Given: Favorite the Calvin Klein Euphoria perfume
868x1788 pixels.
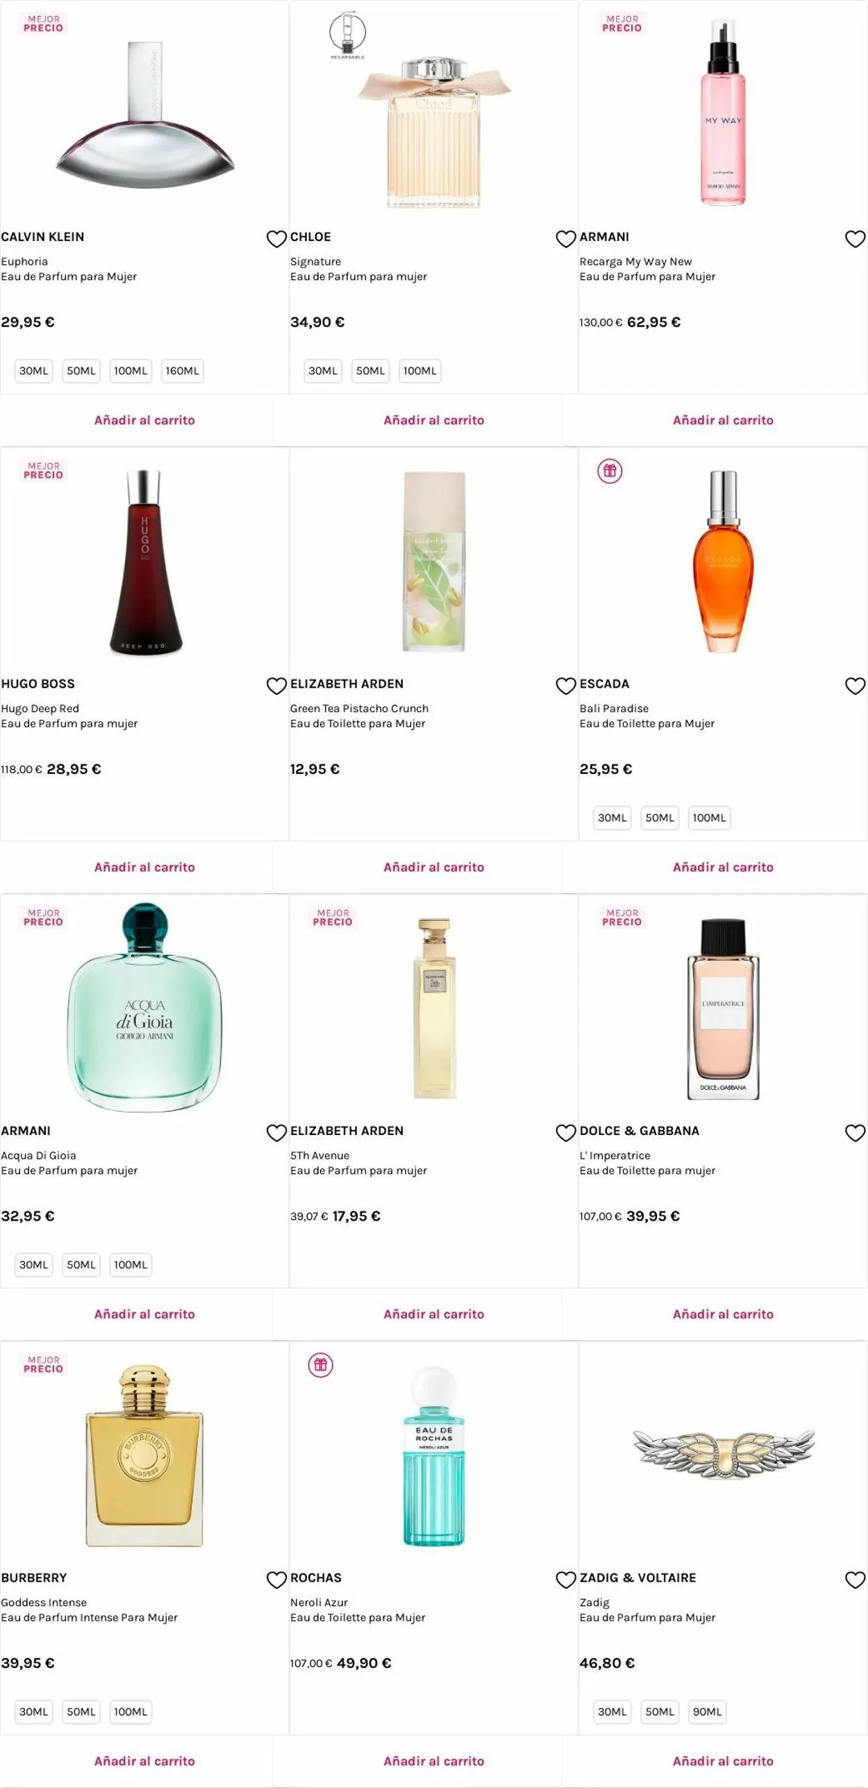Looking at the screenshot, I should [276, 239].
